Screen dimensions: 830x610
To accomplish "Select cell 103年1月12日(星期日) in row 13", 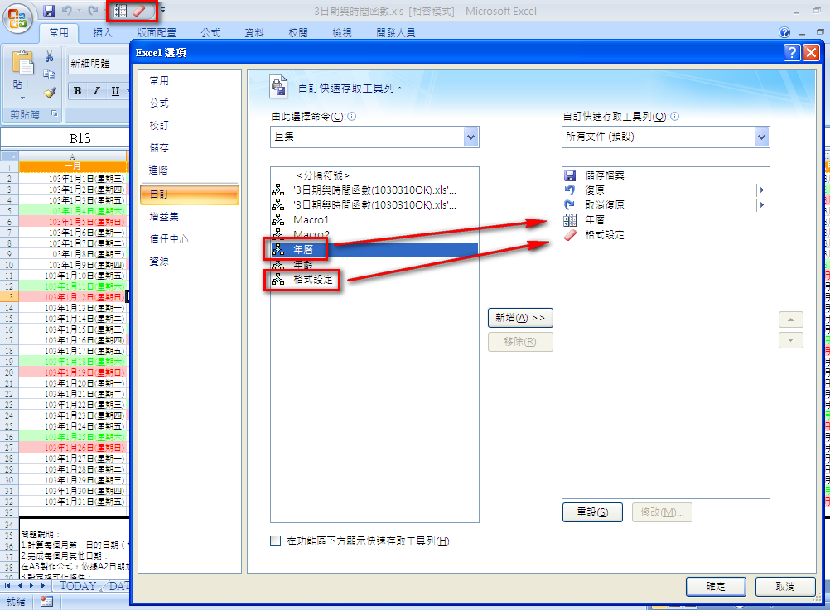I will click(x=73, y=297).
